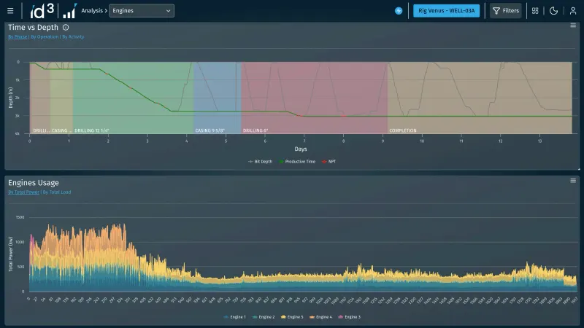Screen dimensions: 584x328
Task: Switch Engines Usage to By Total Power
Action: click(24, 192)
